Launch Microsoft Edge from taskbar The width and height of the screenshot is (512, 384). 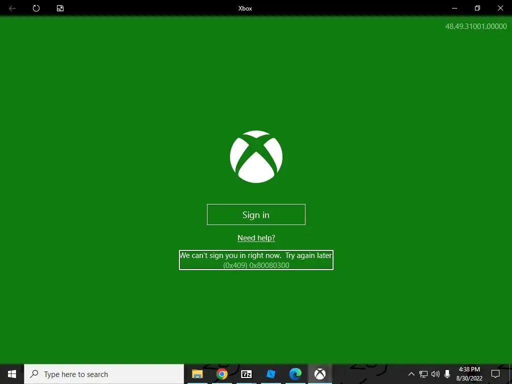(295, 374)
